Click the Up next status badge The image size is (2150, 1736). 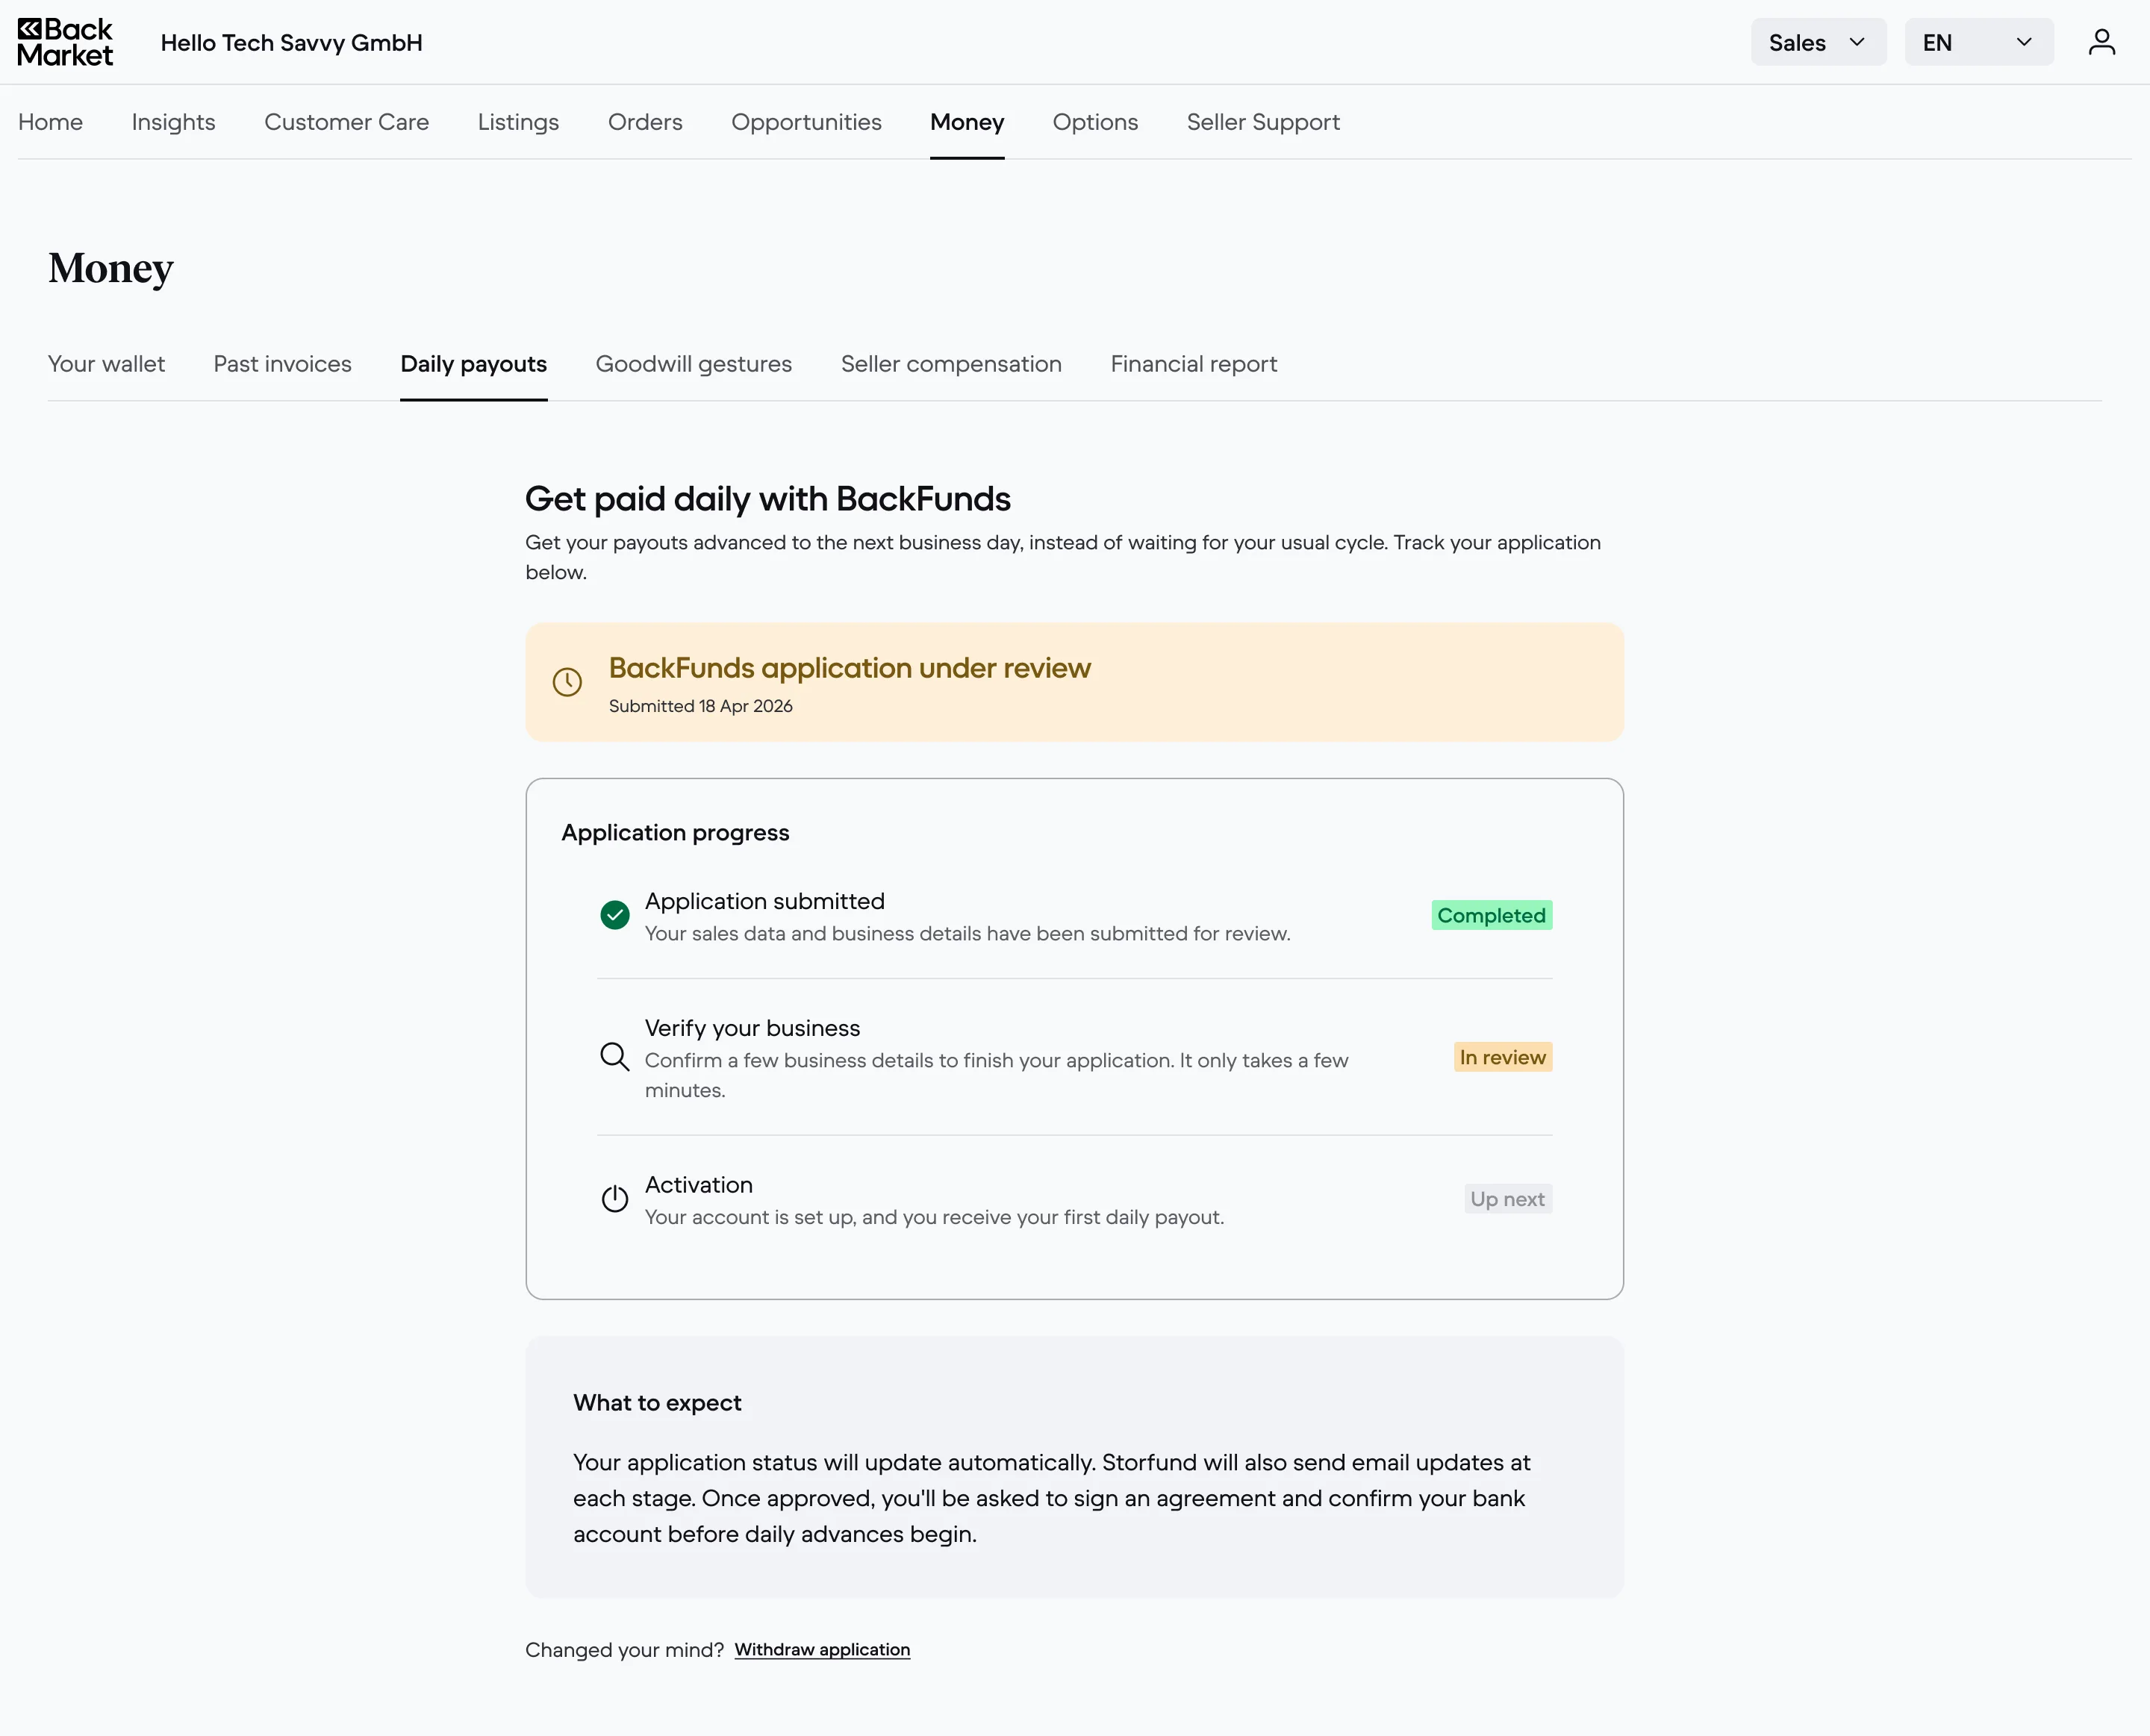point(1507,1198)
